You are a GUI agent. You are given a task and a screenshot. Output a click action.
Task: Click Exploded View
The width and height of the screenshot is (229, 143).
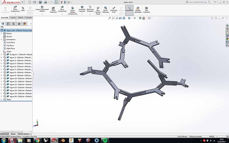[x=114, y=10]
